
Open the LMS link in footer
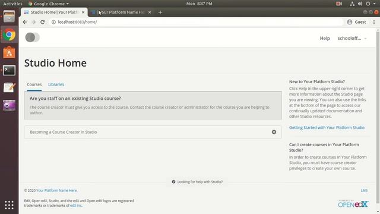coord(364,190)
